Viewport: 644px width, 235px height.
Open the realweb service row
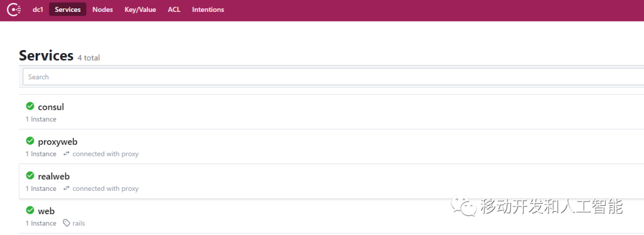332,181
